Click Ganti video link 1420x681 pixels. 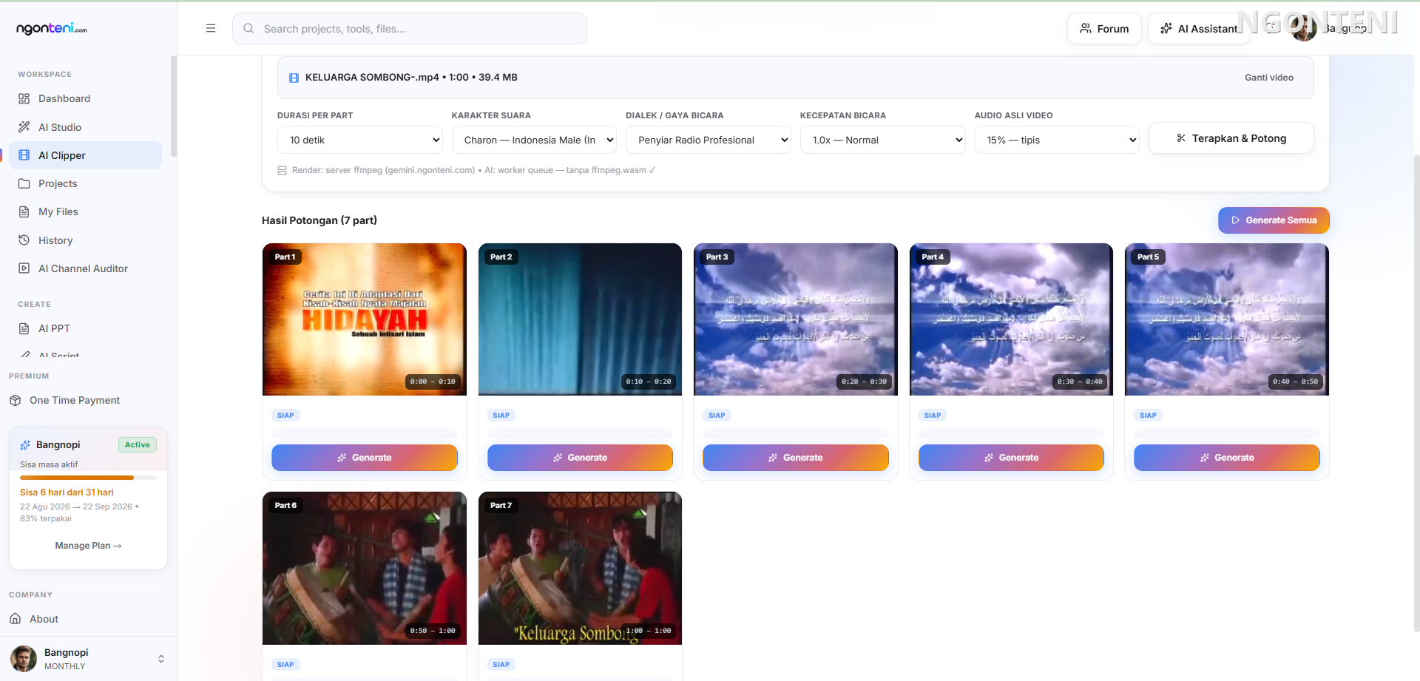[1269, 77]
